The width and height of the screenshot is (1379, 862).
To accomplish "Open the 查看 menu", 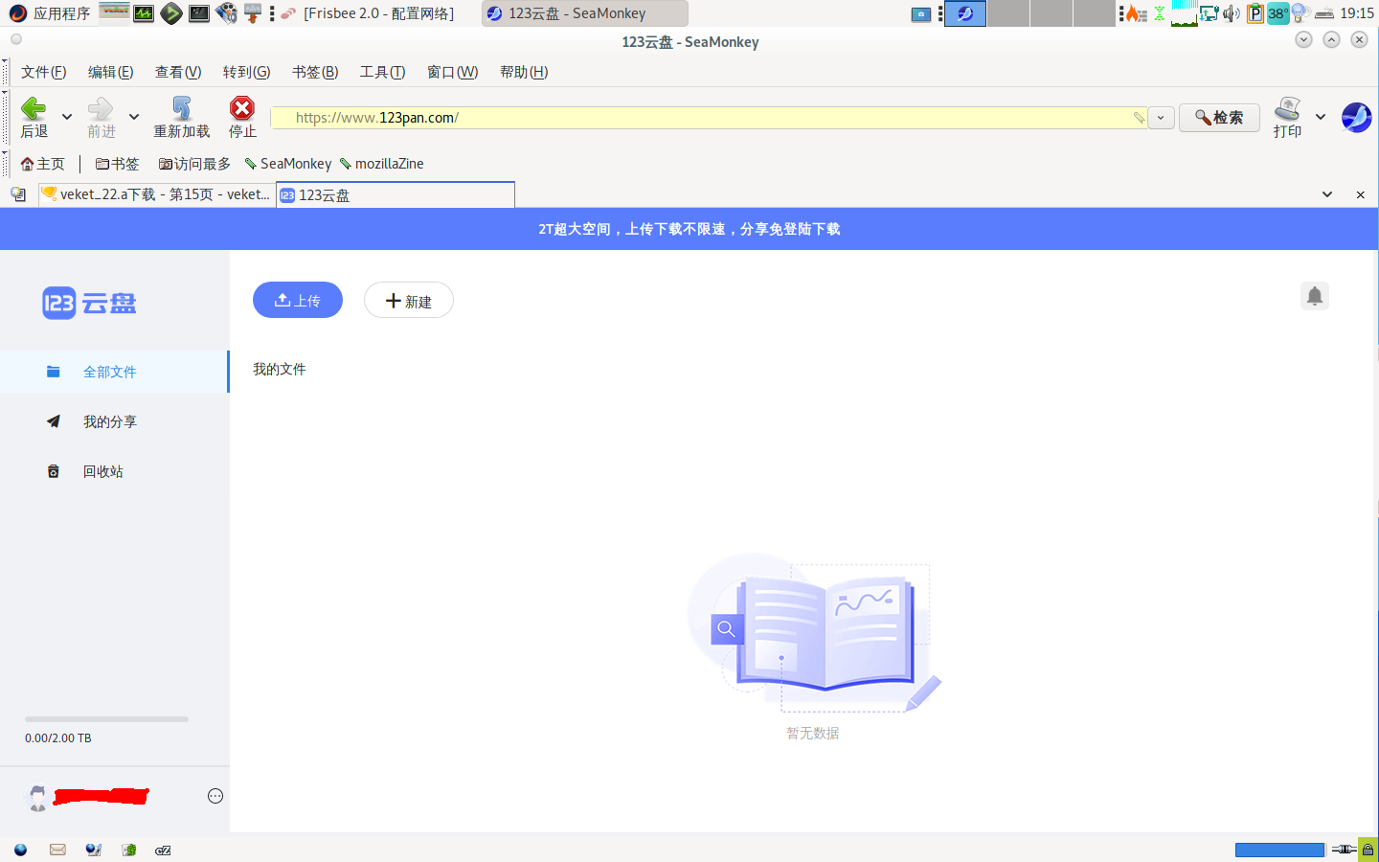I will click(178, 72).
